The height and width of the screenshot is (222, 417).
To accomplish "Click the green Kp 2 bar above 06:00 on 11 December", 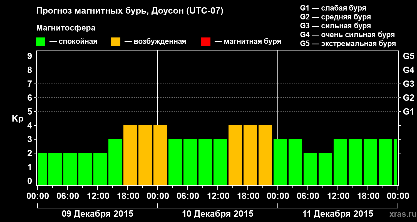I will pyautogui.click(x=310, y=169).
